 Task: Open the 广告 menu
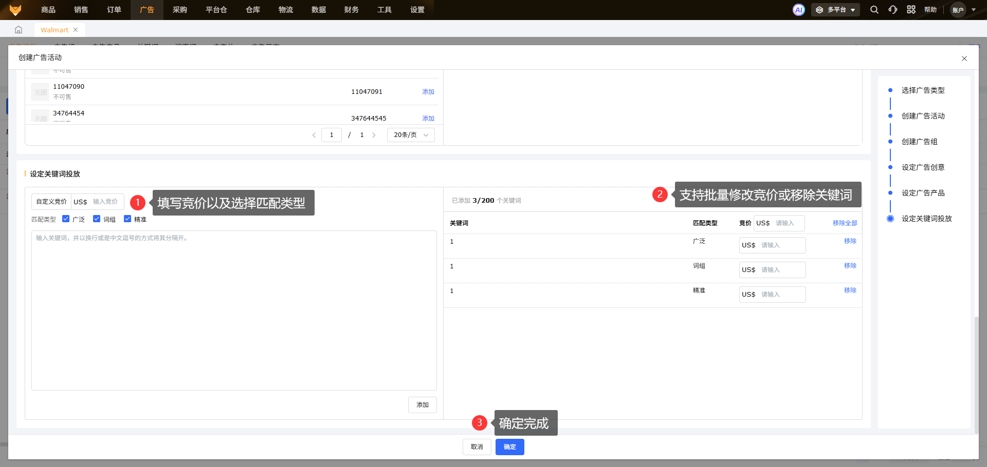[x=147, y=10]
